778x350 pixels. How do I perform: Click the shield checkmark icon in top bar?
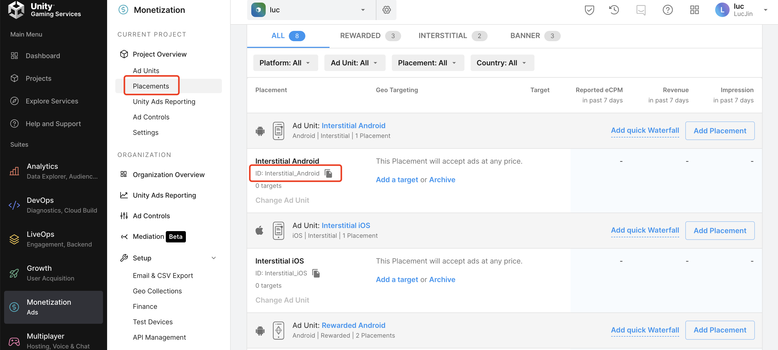tap(589, 10)
